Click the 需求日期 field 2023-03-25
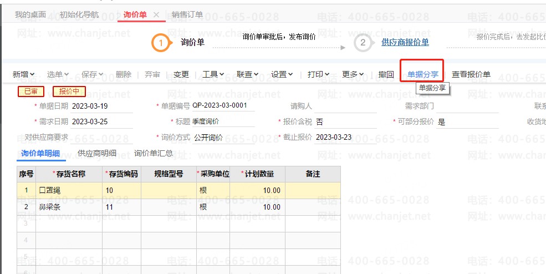 [x=101, y=121]
